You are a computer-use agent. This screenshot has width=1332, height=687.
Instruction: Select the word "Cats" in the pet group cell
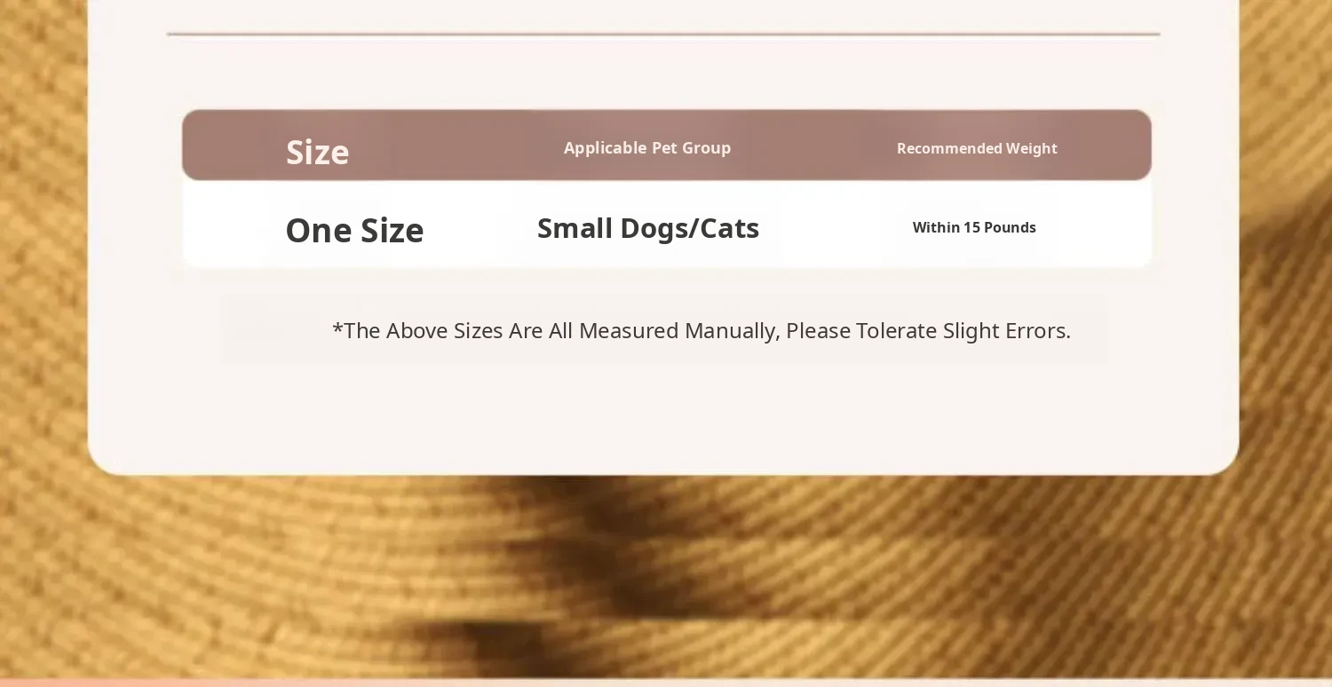729,228
